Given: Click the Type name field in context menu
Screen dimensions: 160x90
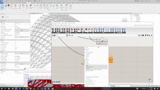Looking at the screenshot, I should click(92, 47).
